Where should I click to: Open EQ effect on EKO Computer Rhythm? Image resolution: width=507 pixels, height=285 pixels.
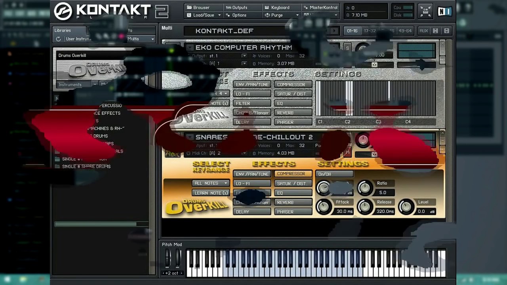[293, 103]
